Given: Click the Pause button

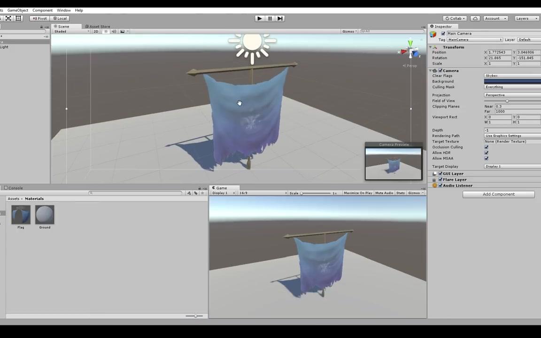Looking at the screenshot, I should pos(270,18).
